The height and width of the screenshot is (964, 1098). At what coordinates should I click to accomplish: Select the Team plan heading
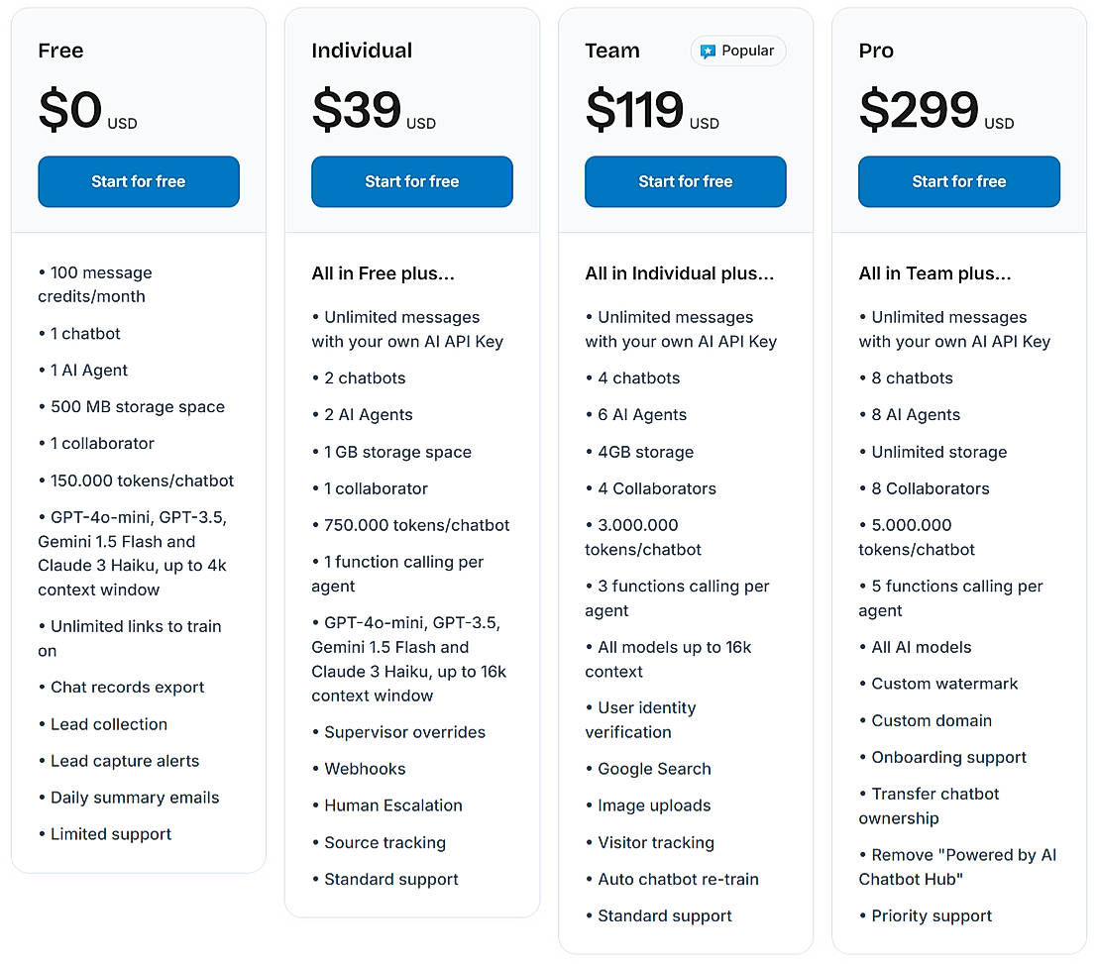click(x=612, y=51)
